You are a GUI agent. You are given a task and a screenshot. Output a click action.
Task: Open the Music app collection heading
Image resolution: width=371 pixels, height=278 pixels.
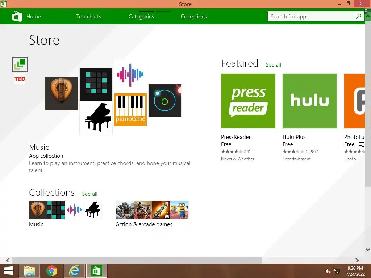tap(39, 147)
